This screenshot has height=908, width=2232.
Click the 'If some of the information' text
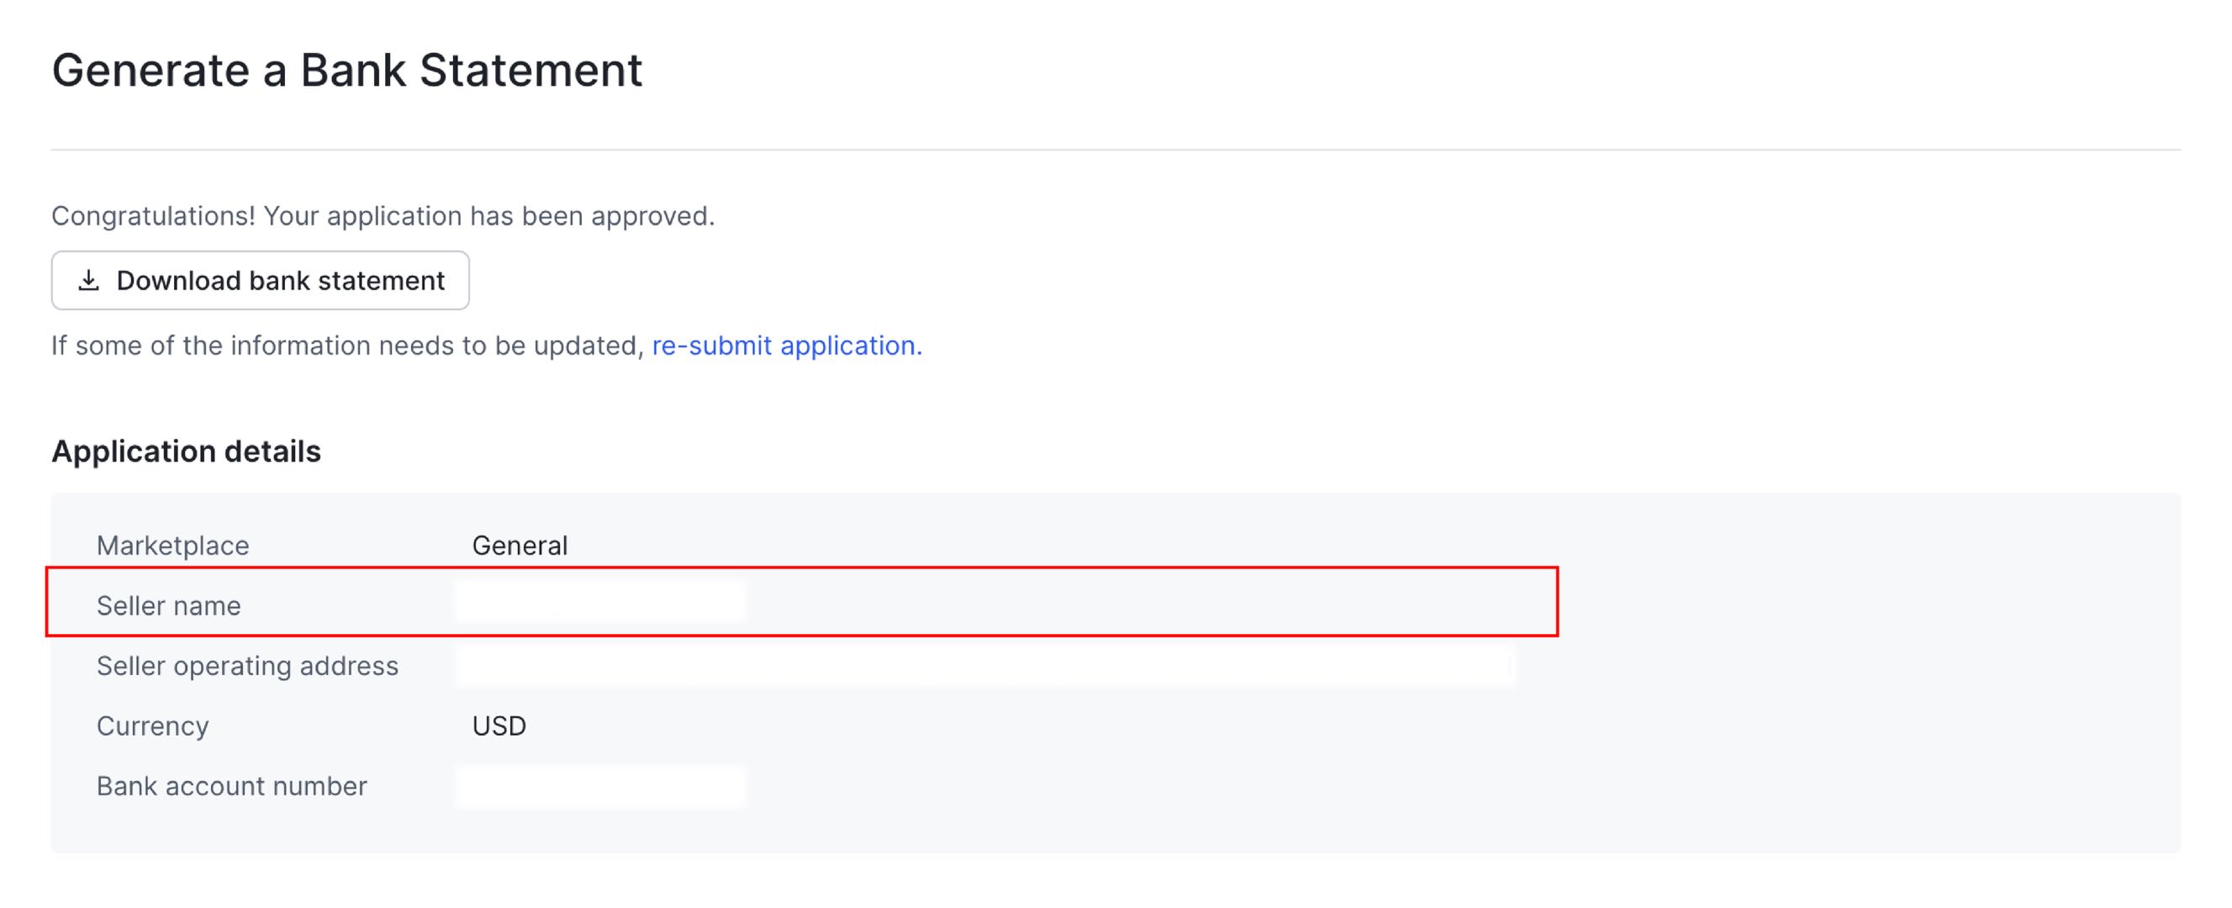pos(346,346)
